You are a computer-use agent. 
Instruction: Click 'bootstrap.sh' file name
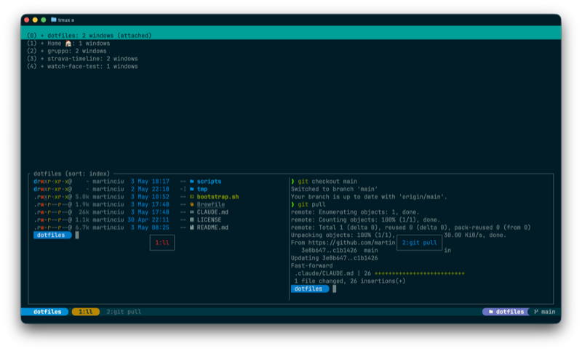click(218, 197)
